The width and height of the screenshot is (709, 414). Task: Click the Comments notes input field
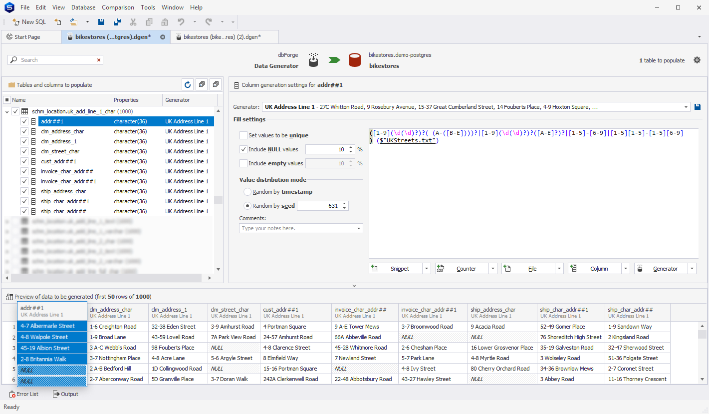[x=297, y=228]
